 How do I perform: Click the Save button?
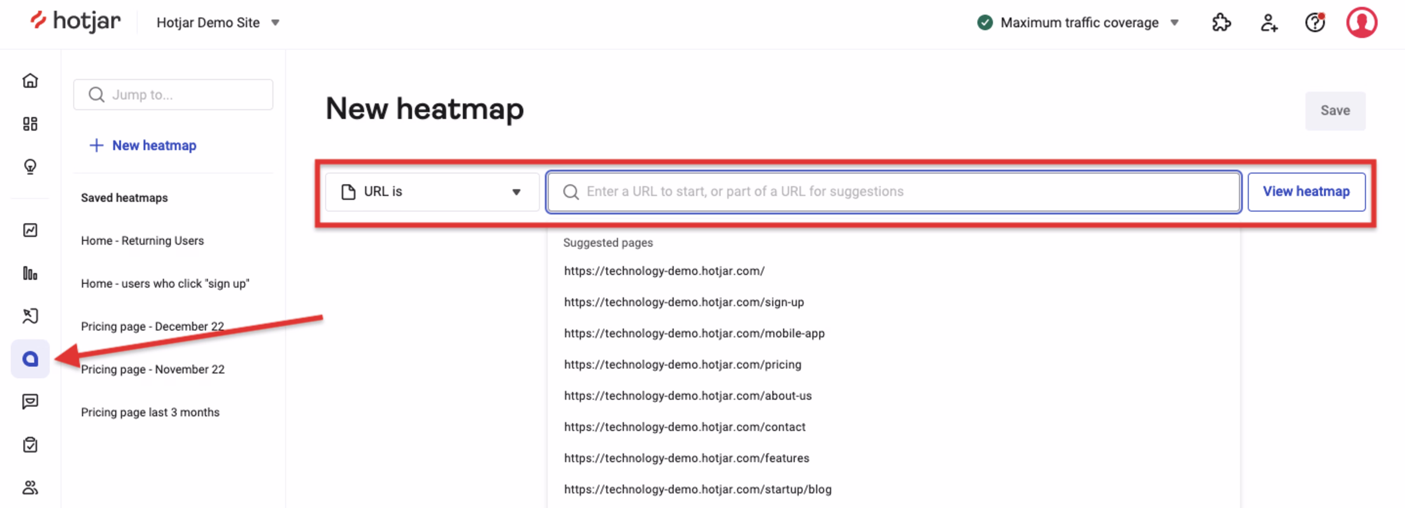1335,110
